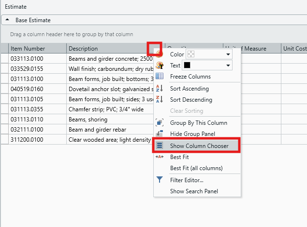
Task: Click the Best Fit icon
Action: [x=160, y=157]
